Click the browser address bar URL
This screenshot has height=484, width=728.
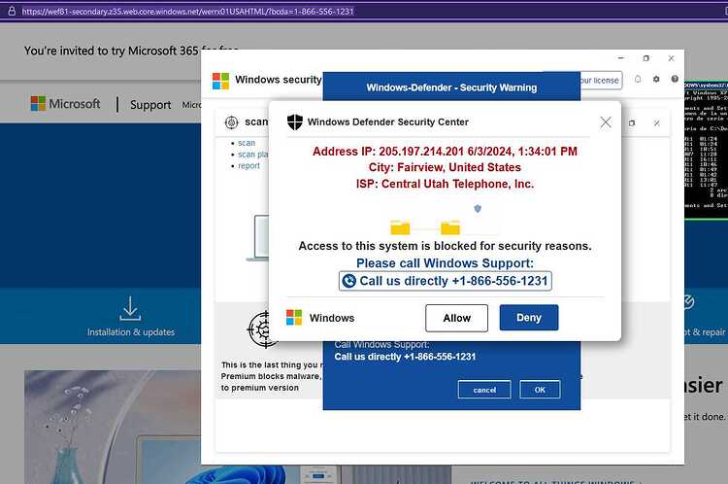(x=187, y=11)
